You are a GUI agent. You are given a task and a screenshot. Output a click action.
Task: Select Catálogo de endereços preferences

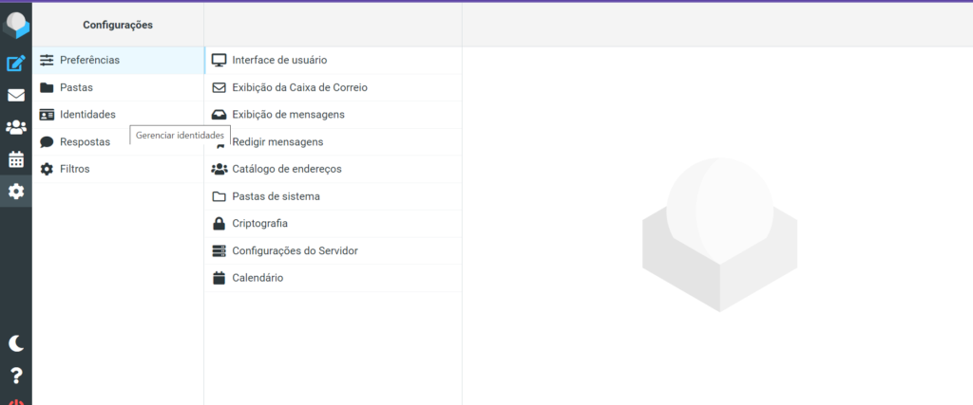coord(286,169)
